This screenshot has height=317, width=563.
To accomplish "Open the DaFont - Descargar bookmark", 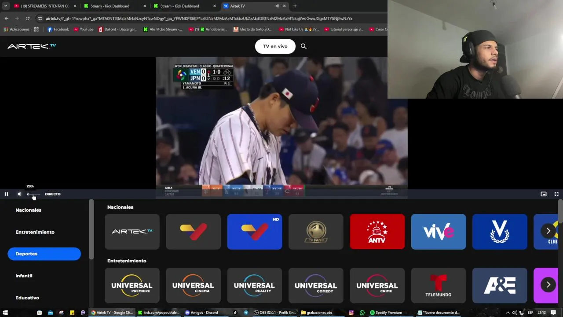I will [x=118, y=29].
